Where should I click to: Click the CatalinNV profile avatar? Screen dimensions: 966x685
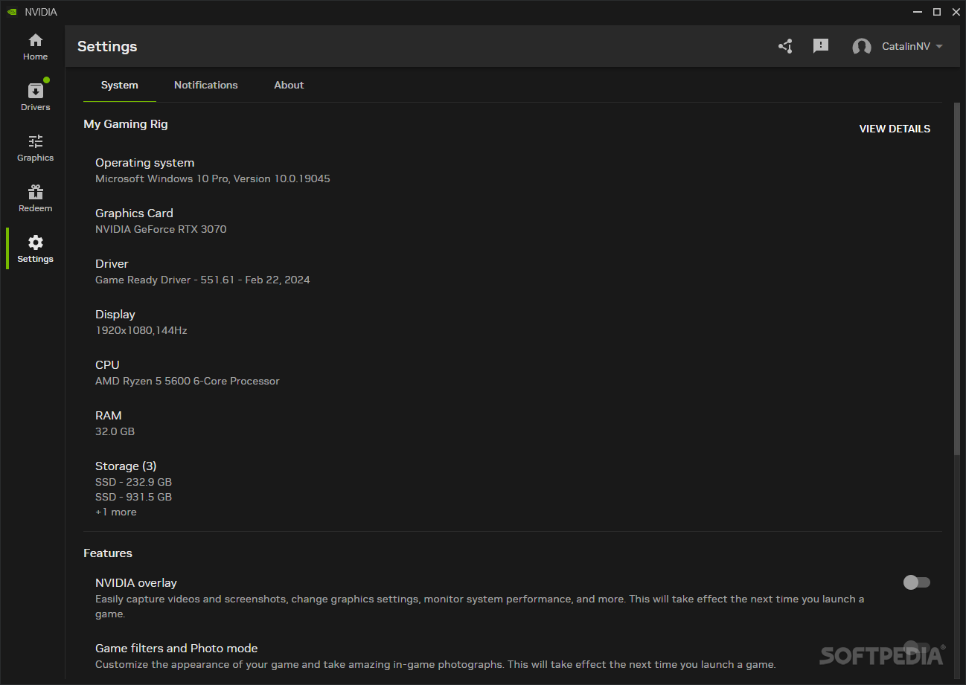[x=862, y=47]
